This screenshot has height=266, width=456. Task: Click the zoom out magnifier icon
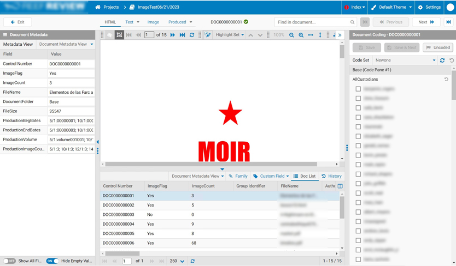pos(291,35)
